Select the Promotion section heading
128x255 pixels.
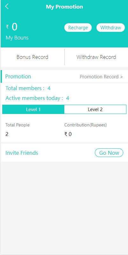[18, 76]
